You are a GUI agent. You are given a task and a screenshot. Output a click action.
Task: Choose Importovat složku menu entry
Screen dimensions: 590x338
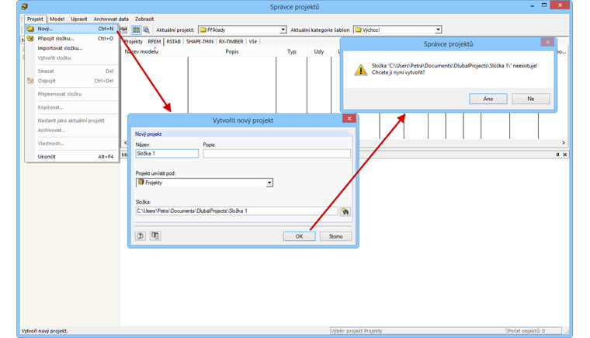tap(71, 48)
